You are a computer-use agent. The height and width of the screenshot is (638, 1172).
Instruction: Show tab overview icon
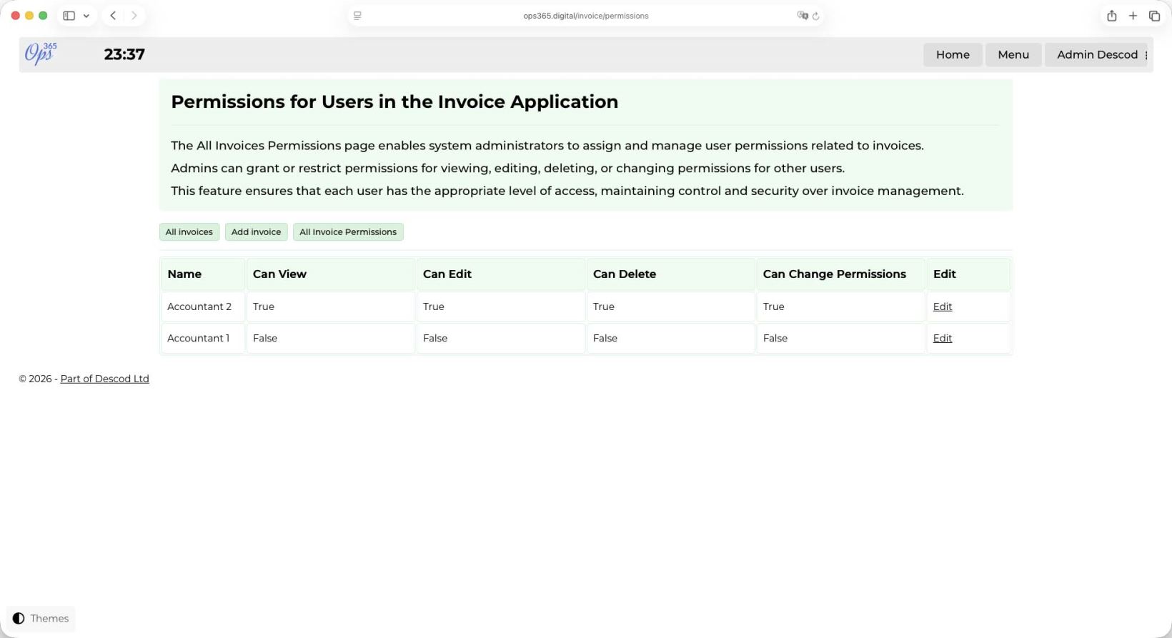(x=1154, y=16)
